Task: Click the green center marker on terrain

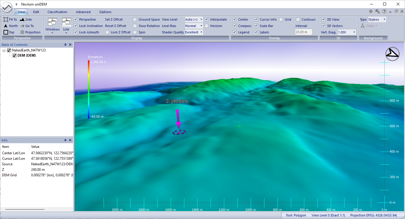Action: coord(239,126)
